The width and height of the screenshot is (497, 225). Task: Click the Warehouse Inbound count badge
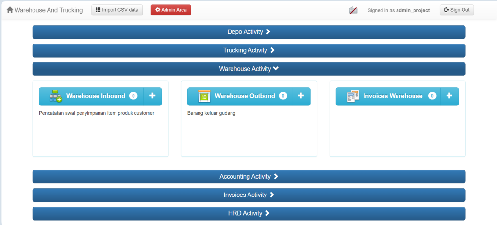(133, 96)
